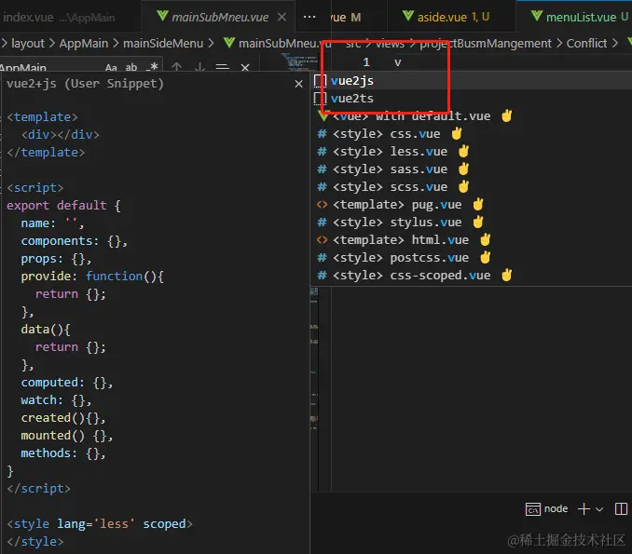Screen dimensions: 632x554
Task: Click hash icon beside scss.vue
Action: [322, 187]
